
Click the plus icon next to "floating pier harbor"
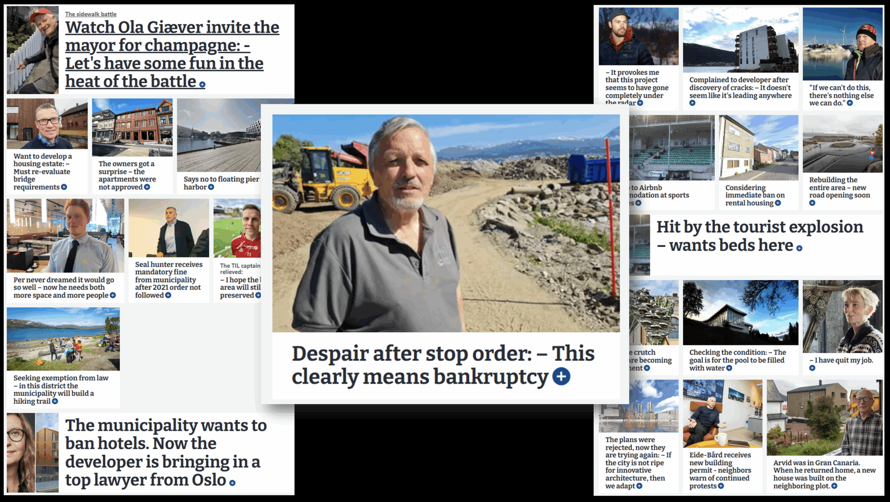pyautogui.click(x=211, y=187)
